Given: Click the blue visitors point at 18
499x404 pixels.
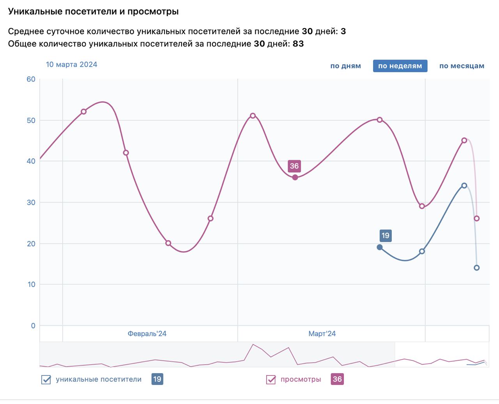Looking at the screenshot, I should click(422, 252).
